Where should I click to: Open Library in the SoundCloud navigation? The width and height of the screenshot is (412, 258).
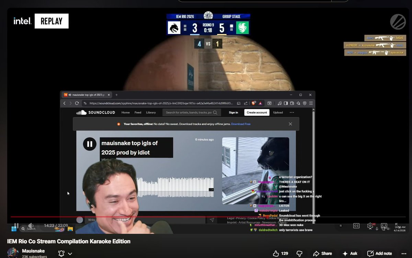click(151, 113)
